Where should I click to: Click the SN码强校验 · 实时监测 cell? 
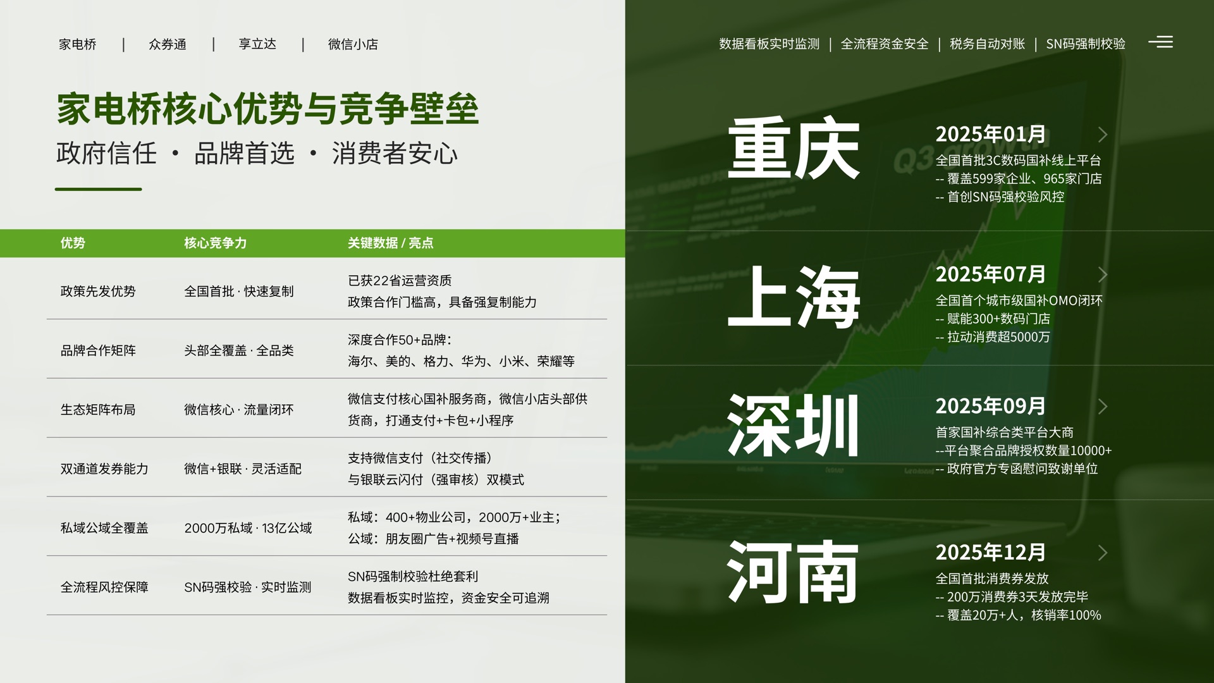click(248, 587)
